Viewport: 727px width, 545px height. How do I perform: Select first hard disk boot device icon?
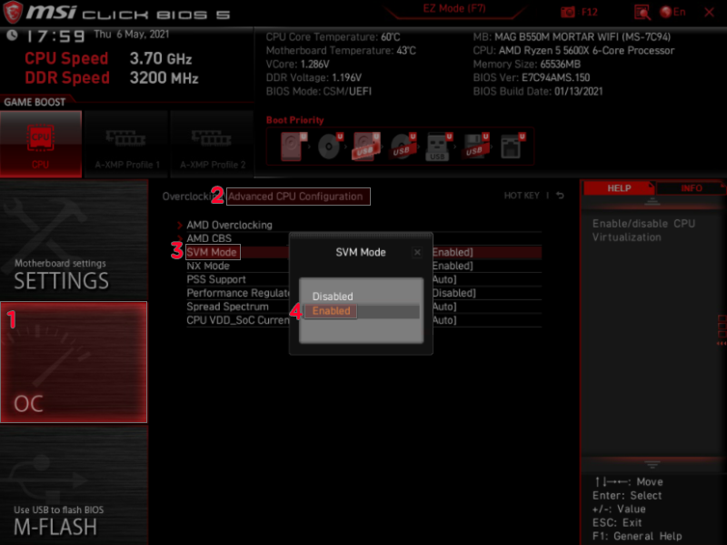point(293,146)
